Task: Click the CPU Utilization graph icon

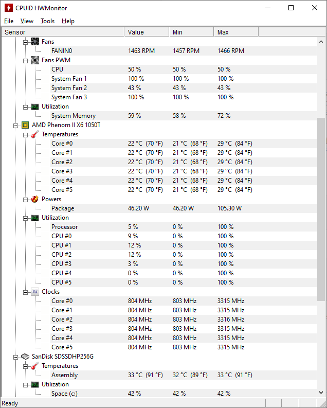Action: pyautogui.click(x=35, y=218)
